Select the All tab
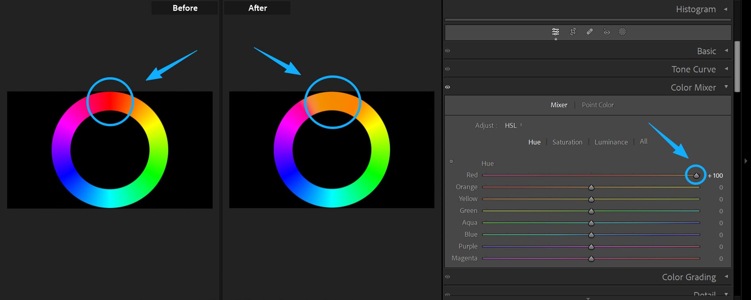Screen dimensions: 751x300 coord(643,141)
